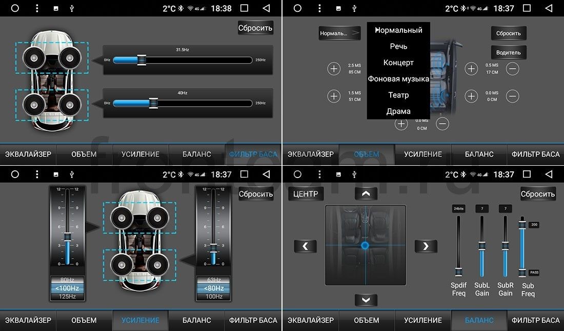Expand the Нормаль... preset dropdown
The width and height of the screenshot is (564, 331).
pyautogui.click(x=339, y=33)
